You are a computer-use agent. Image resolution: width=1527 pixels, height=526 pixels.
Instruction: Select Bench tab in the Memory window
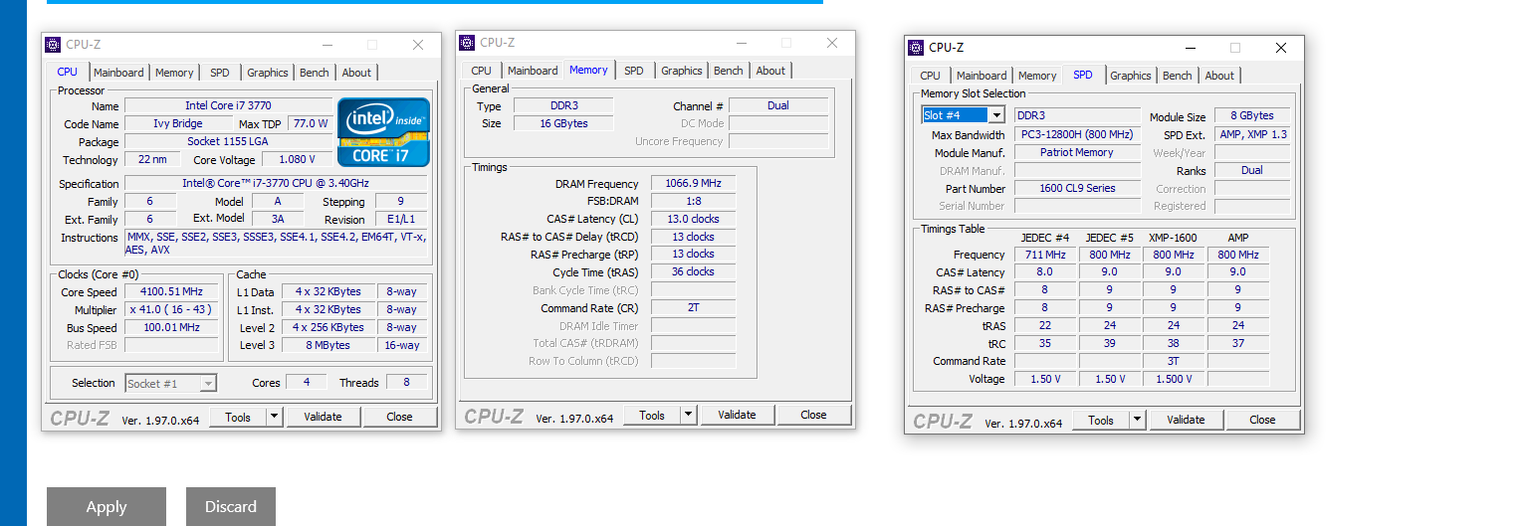pyautogui.click(x=729, y=71)
